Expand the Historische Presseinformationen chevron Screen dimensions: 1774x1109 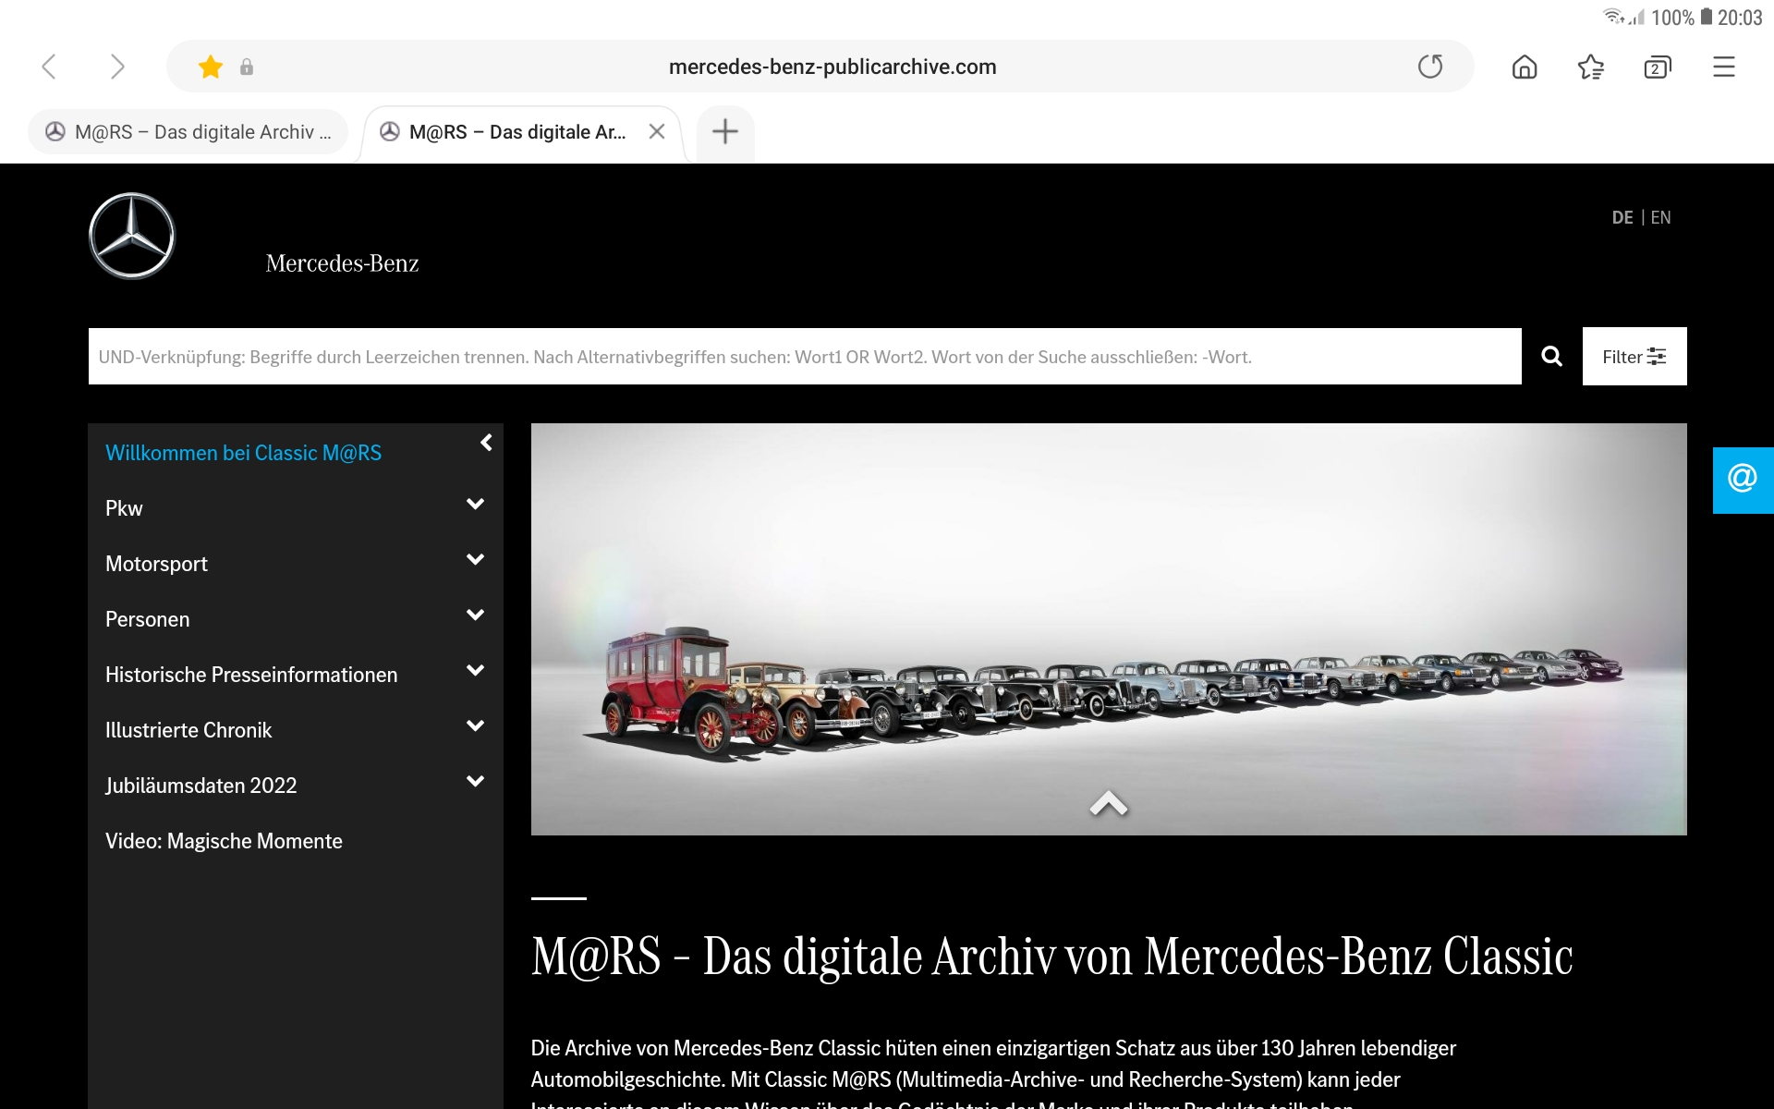click(x=475, y=671)
